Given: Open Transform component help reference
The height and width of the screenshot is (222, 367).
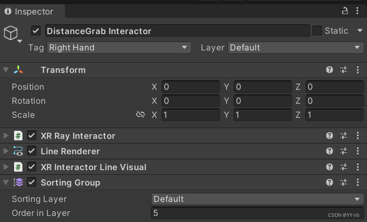Looking at the screenshot, I should pyautogui.click(x=330, y=70).
